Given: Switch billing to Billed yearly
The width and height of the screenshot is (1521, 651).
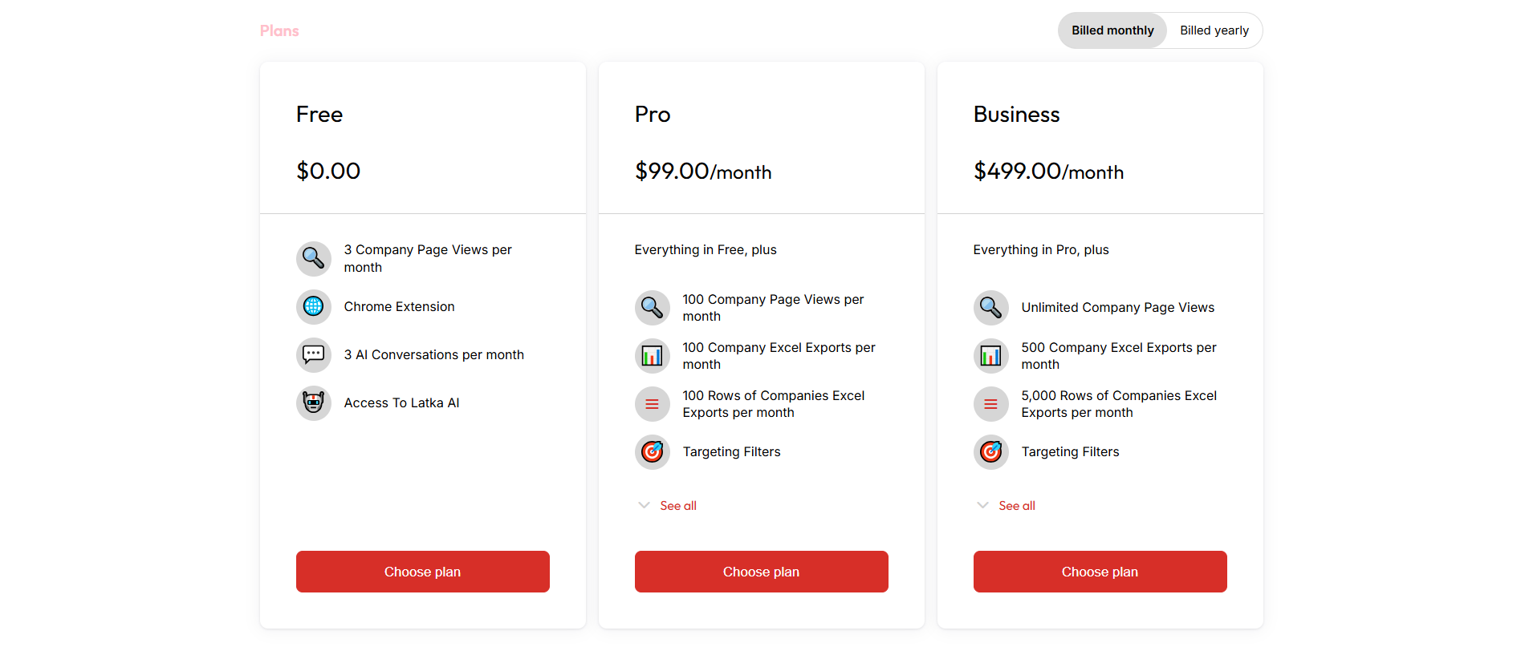Looking at the screenshot, I should click(x=1214, y=30).
